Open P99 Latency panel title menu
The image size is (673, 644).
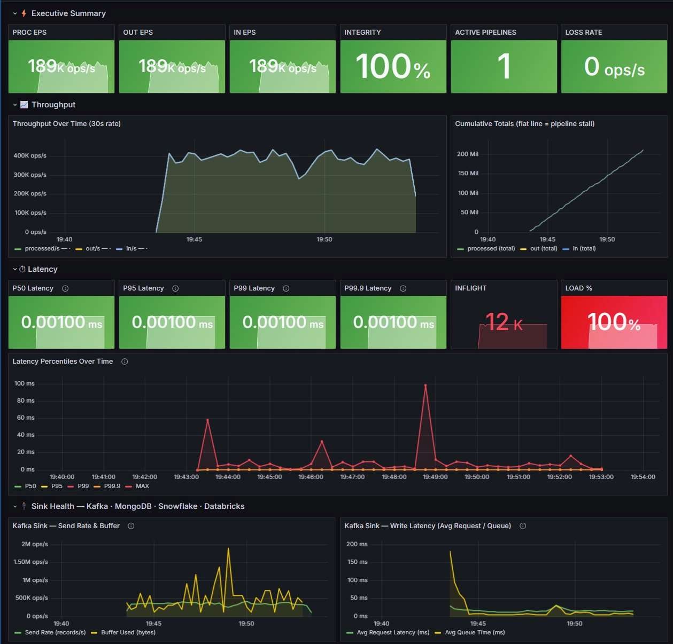pyautogui.click(x=254, y=288)
